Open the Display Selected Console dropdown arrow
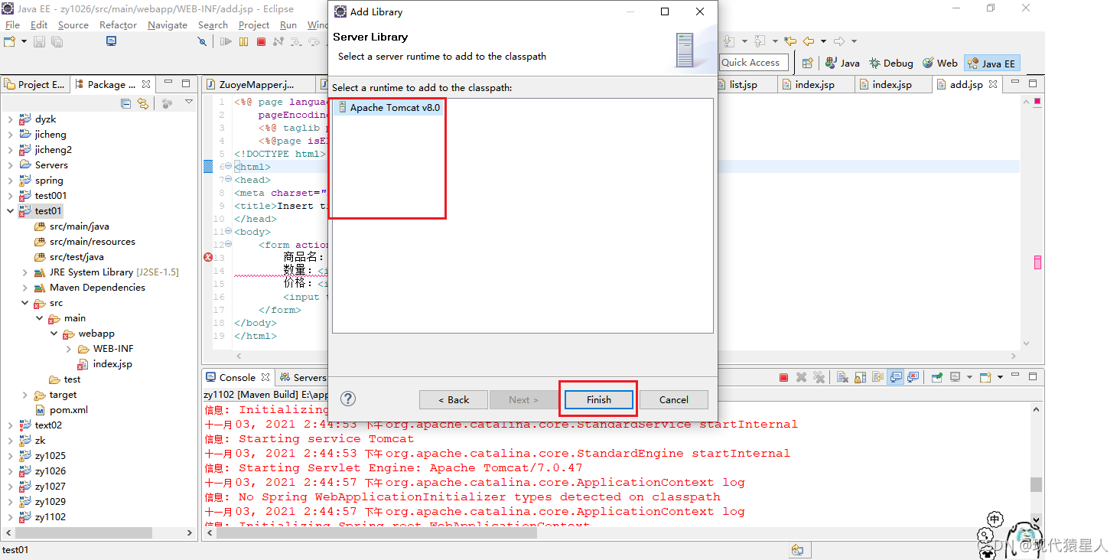 [x=969, y=377]
